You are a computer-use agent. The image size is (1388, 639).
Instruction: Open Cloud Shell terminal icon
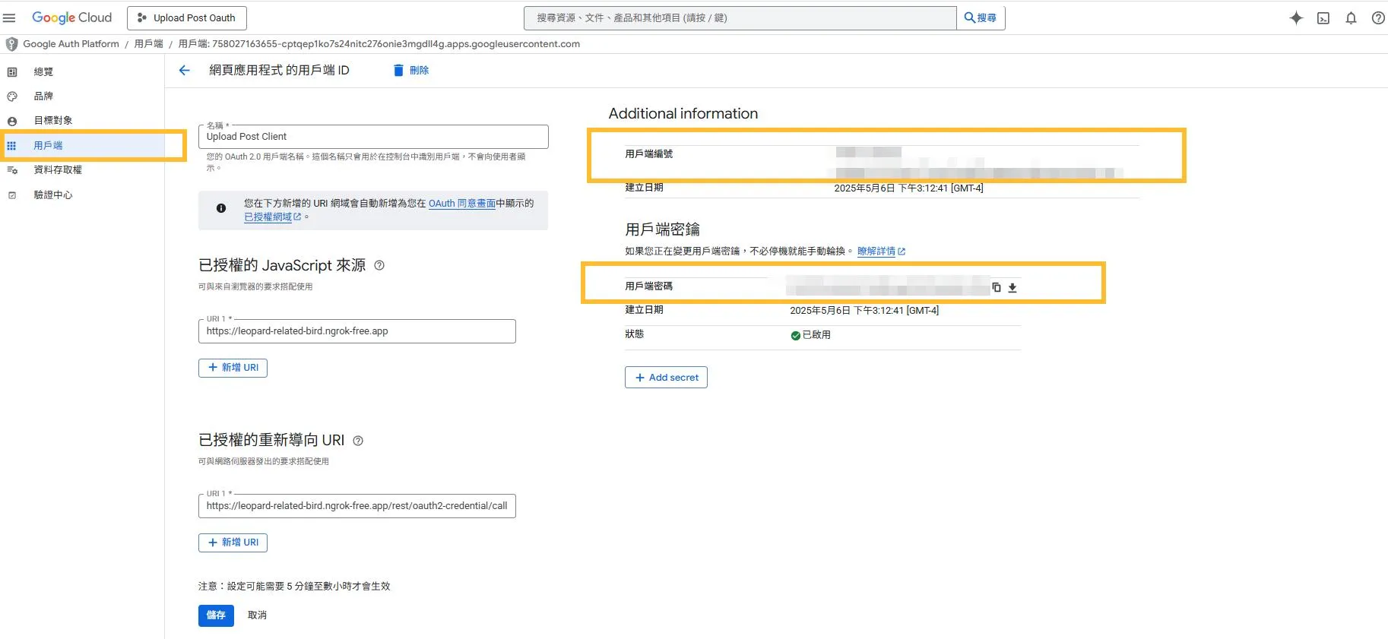point(1323,18)
